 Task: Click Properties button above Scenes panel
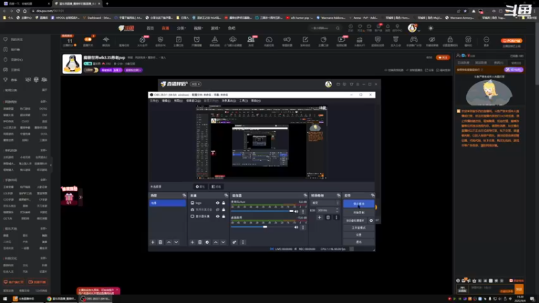[x=200, y=187]
